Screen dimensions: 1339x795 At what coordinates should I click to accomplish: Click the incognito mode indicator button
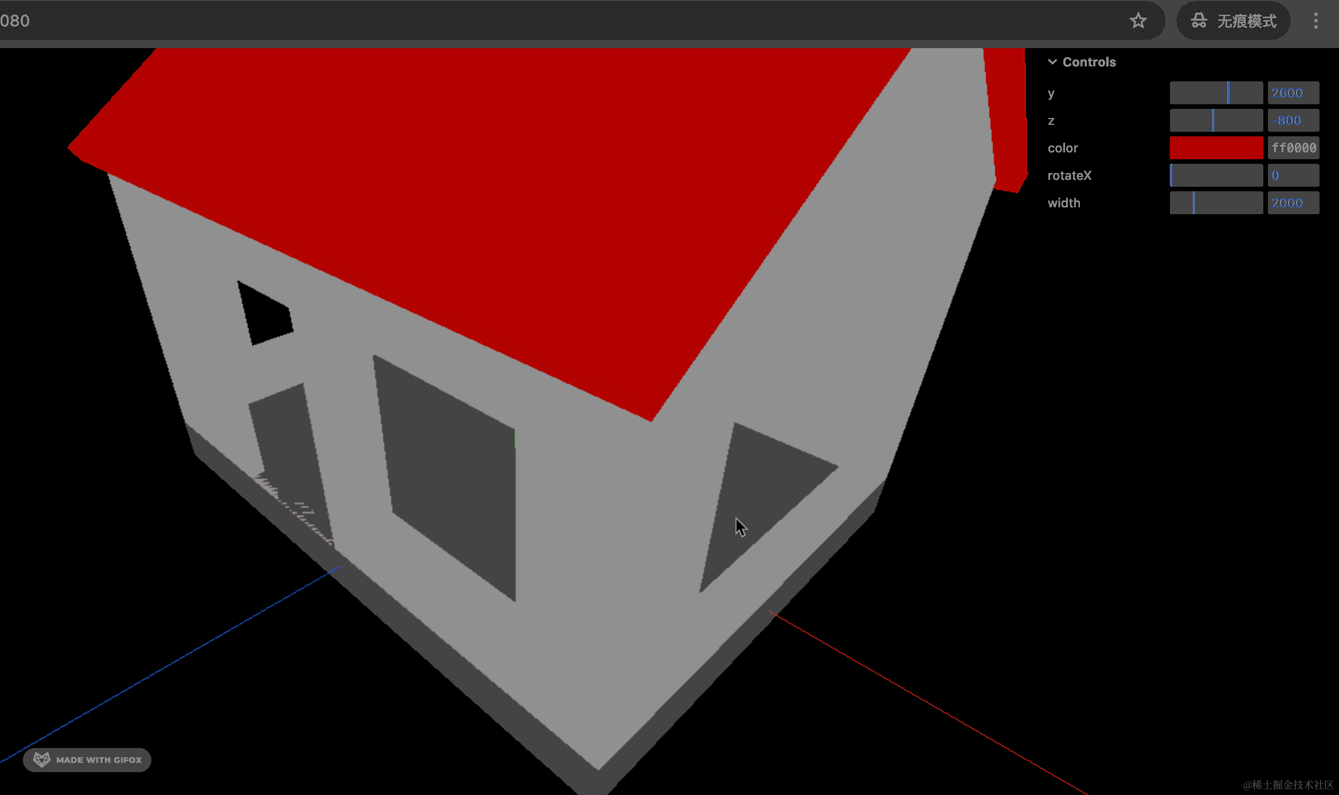(x=1233, y=21)
